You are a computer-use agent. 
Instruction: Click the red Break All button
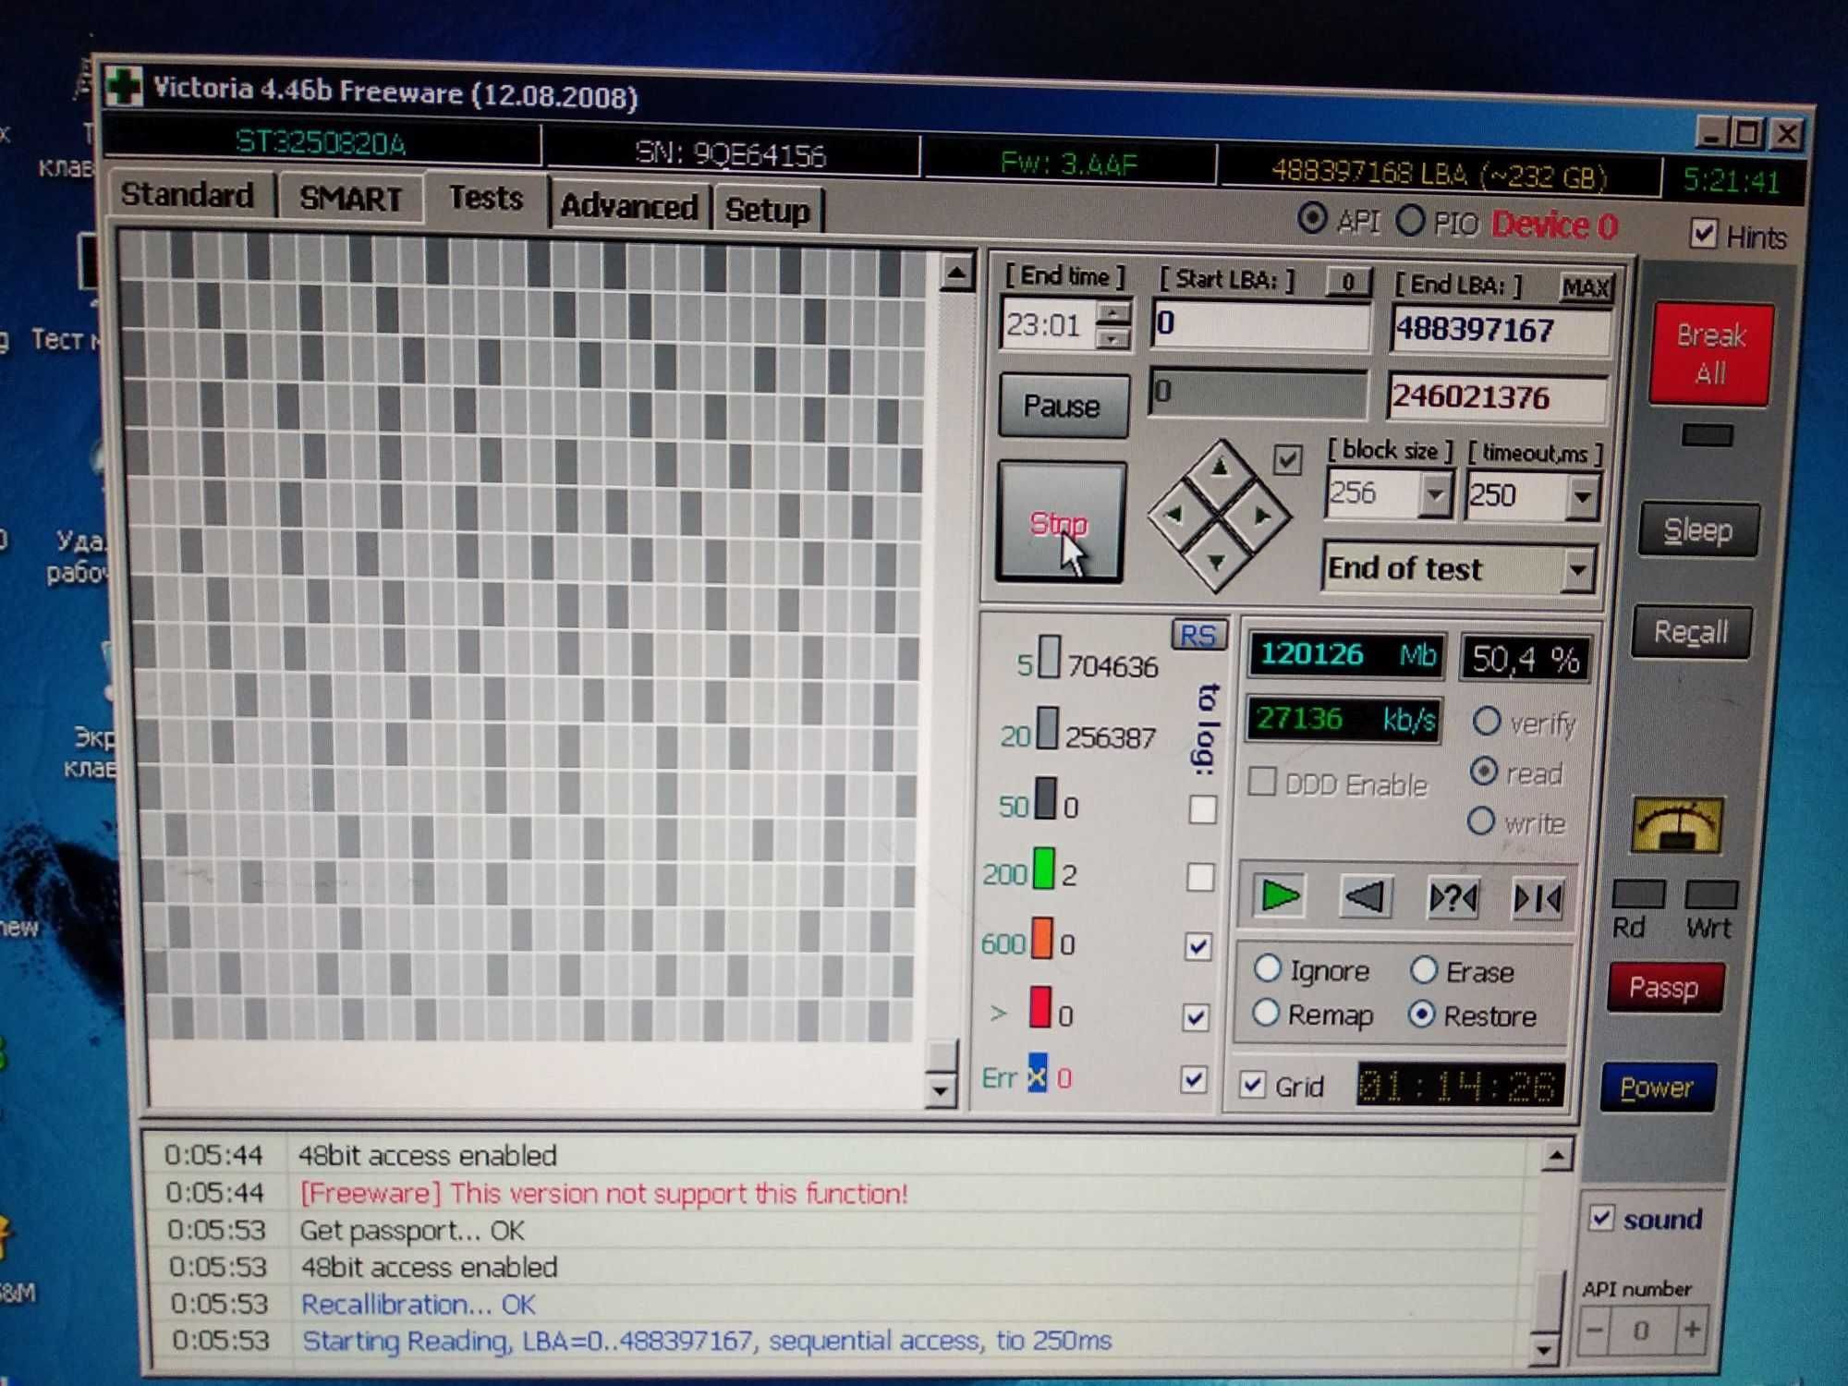click(x=1710, y=353)
